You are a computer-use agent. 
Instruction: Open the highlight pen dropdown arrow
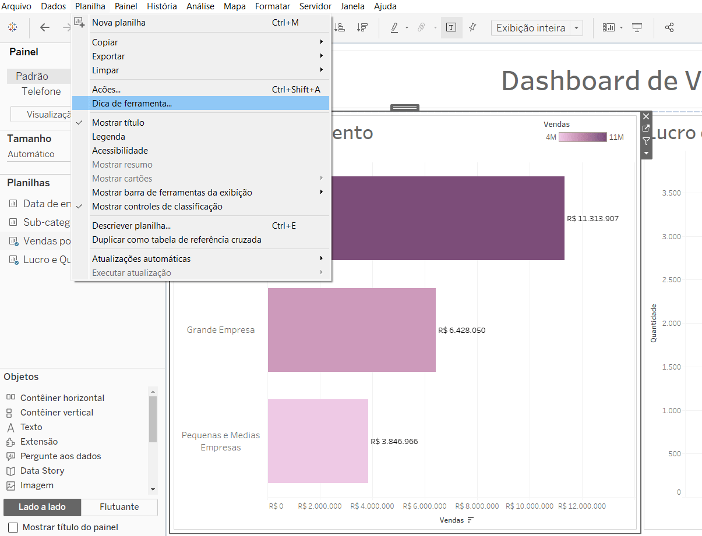coord(407,28)
